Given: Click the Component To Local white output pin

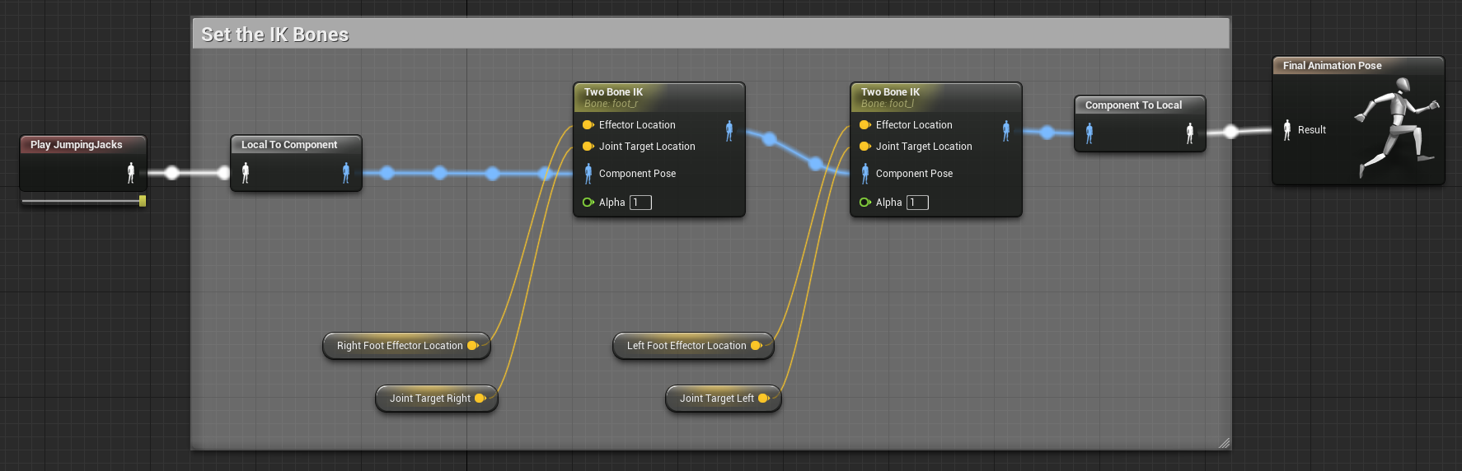Looking at the screenshot, I should click(1189, 133).
